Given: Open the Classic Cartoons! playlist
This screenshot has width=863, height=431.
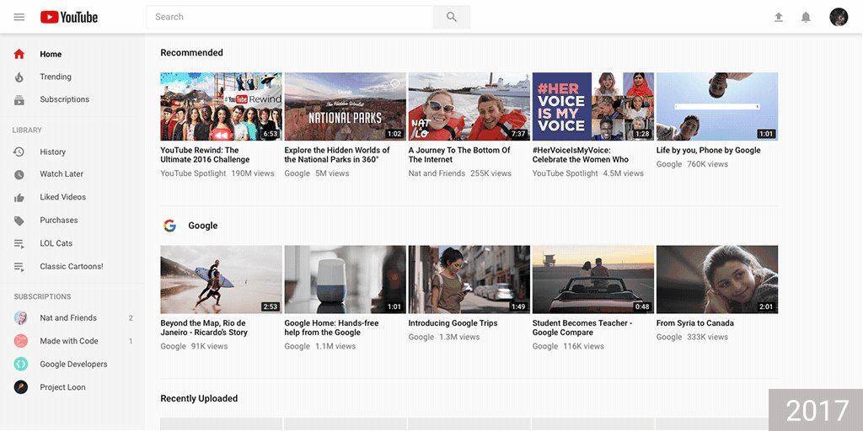Looking at the screenshot, I should (72, 267).
